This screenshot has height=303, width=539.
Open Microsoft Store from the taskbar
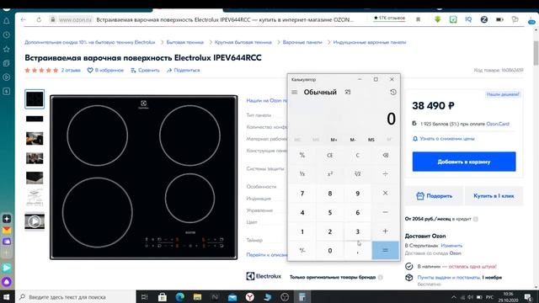coord(163,297)
